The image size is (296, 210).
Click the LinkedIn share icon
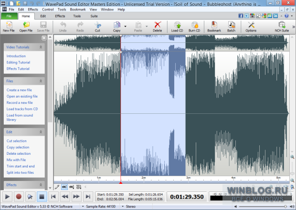pyautogui.click(x=275, y=16)
